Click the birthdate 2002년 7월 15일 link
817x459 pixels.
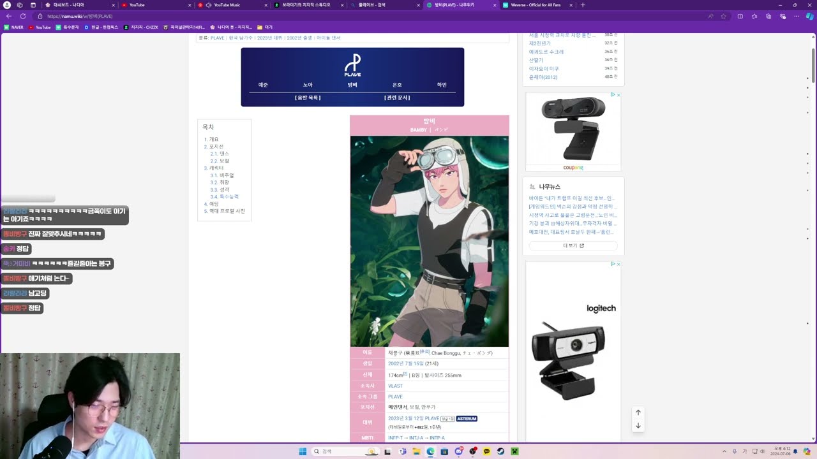(x=406, y=363)
